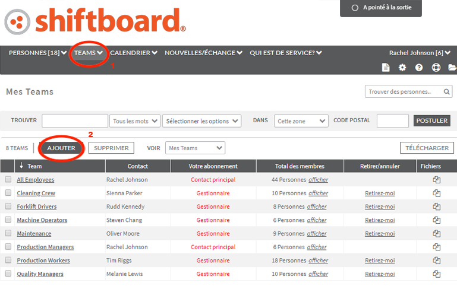Click the 'Votre abonnement' column header
This screenshot has height=289, width=457.
(x=213, y=166)
